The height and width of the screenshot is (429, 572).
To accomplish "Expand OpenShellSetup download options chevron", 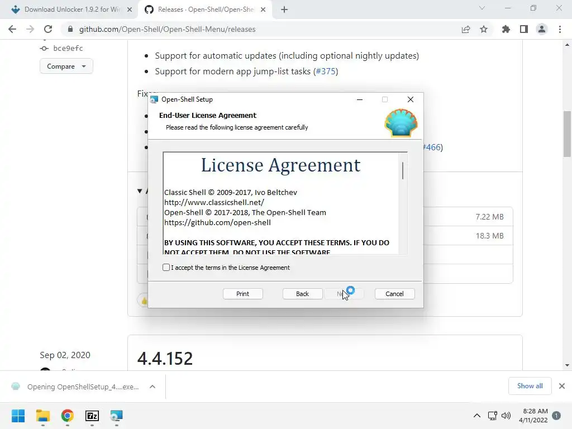I will coord(152,387).
